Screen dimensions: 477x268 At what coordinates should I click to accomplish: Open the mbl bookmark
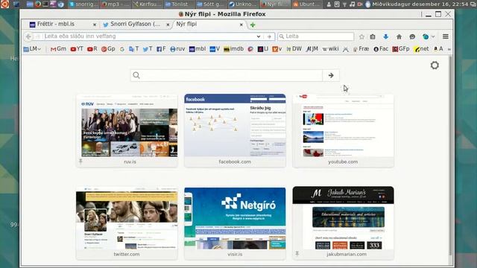tap(197, 49)
